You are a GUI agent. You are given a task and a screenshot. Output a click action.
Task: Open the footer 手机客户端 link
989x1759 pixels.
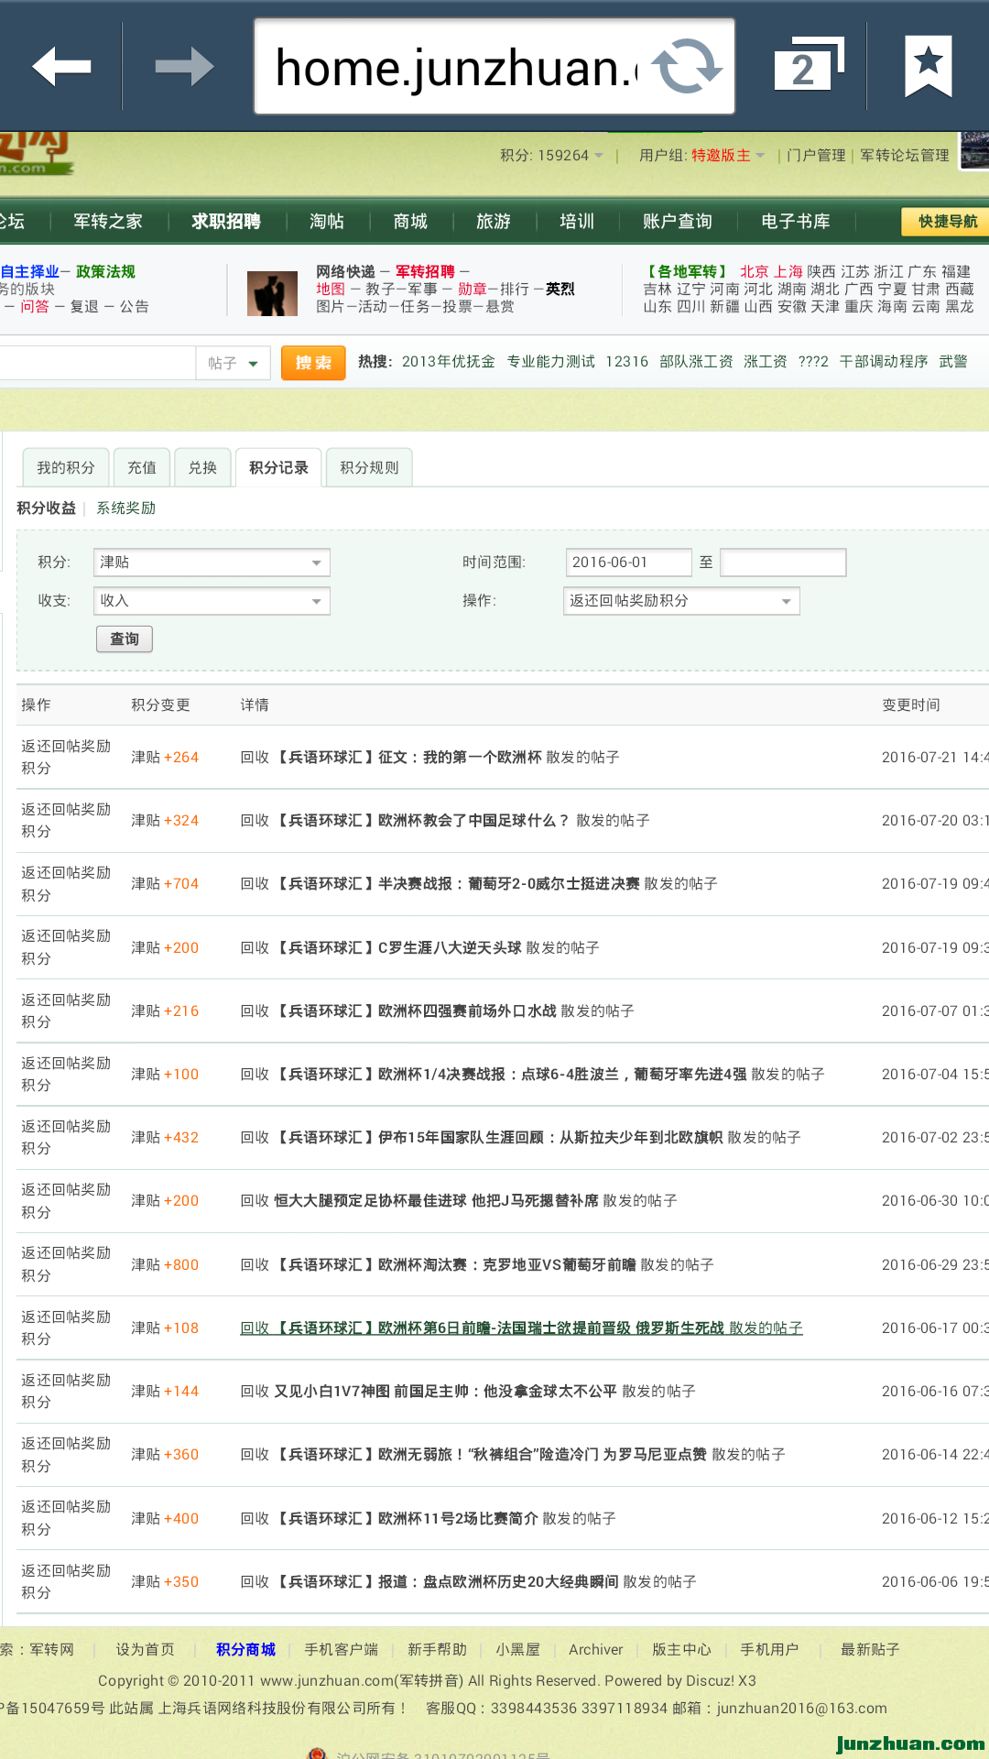tap(341, 1650)
